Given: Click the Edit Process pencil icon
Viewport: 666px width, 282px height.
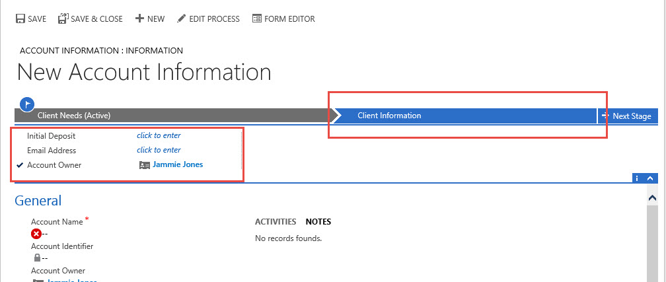Looking at the screenshot, I should (181, 19).
